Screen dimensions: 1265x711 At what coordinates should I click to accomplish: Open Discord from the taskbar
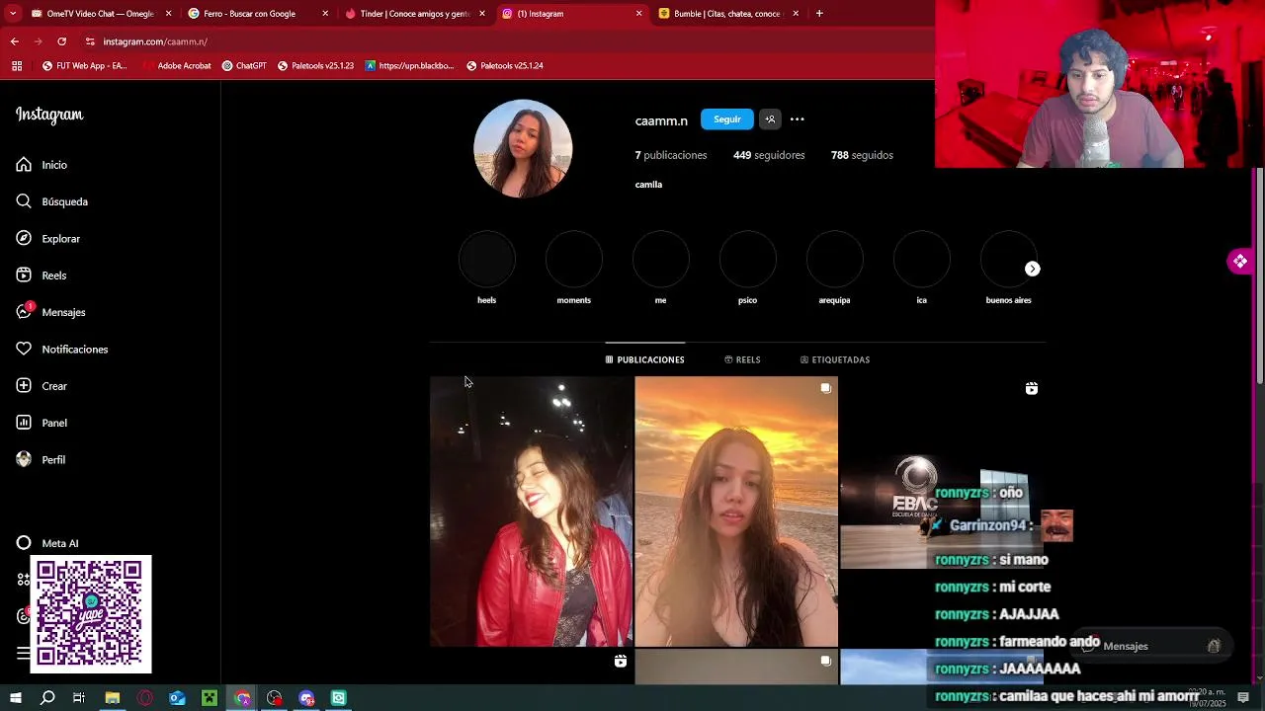click(x=306, y=698)
